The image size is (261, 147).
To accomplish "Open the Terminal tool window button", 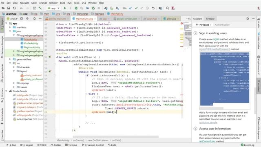I will tap(71, 145).
